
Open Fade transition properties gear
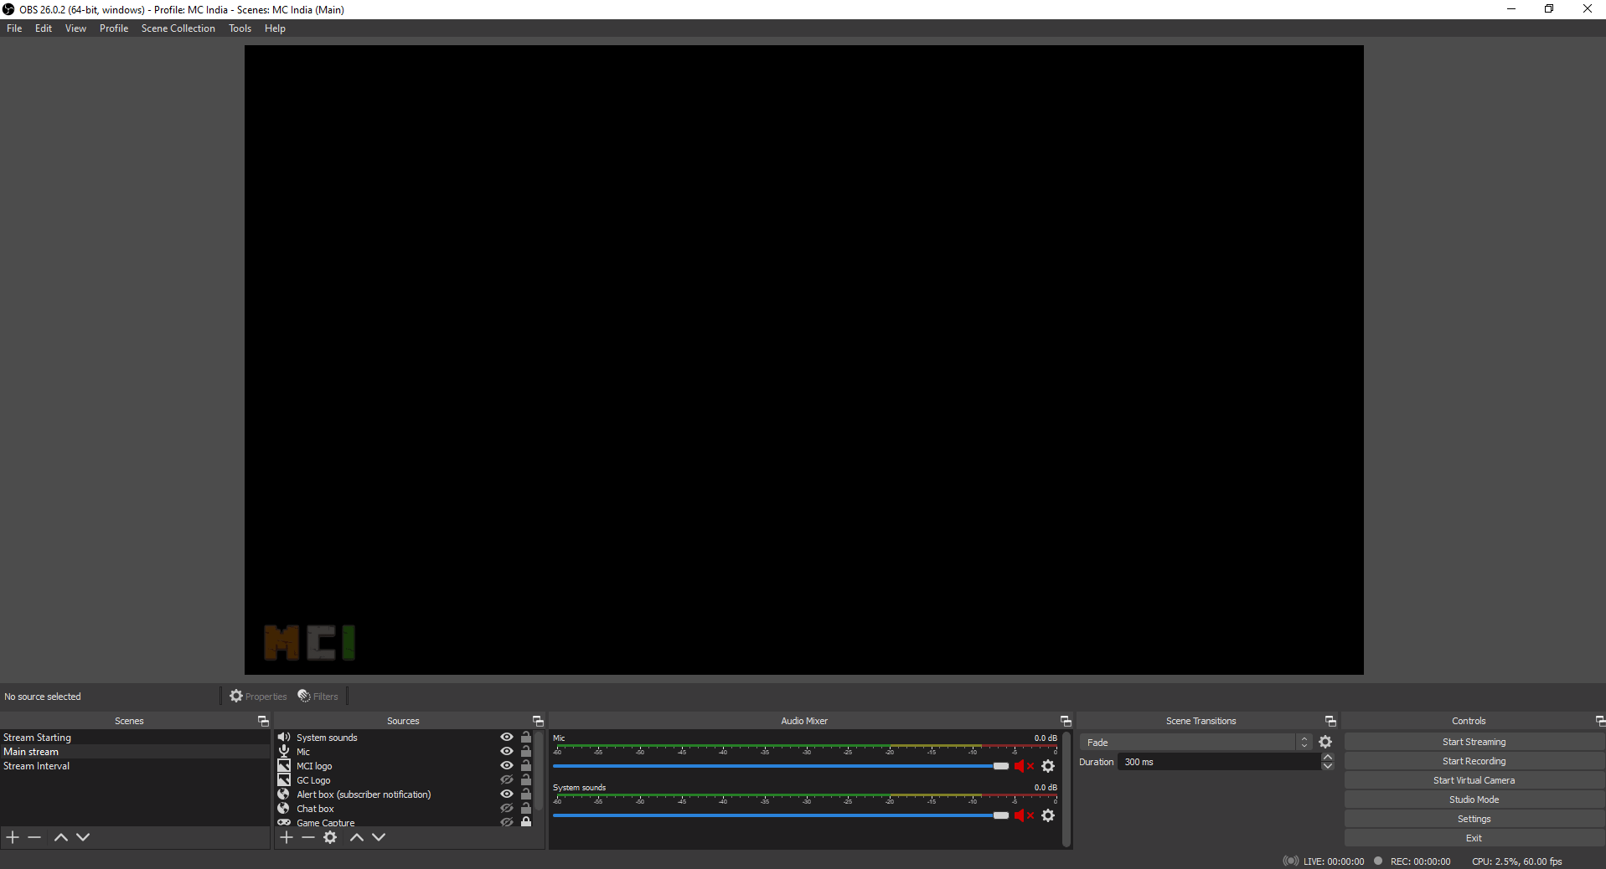pos(1325,742)
